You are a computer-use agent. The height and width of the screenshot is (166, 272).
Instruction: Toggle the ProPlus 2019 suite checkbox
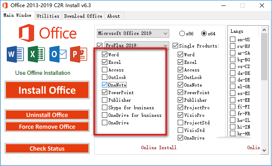99,45
